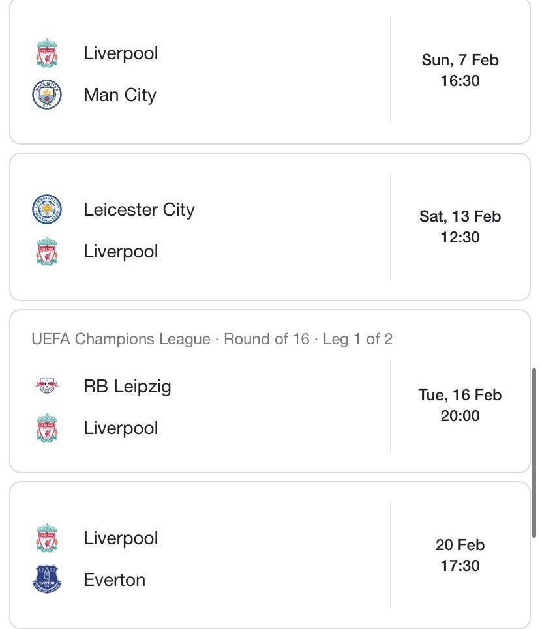Screen dimensions: 540x629
Task: Open the Leicester City team name
Action: tap(139, 210)
